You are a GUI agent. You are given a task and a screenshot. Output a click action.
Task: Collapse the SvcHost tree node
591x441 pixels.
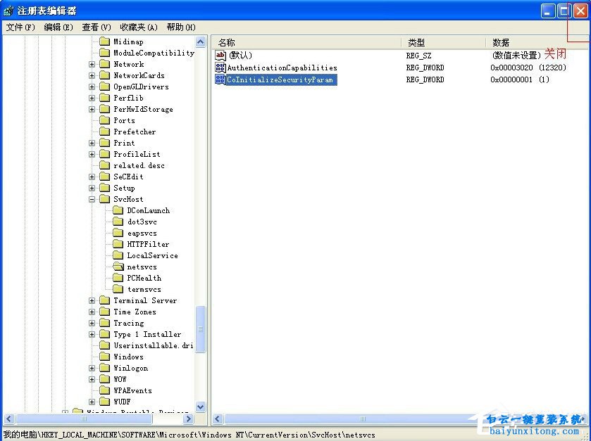tap(93, 199)
